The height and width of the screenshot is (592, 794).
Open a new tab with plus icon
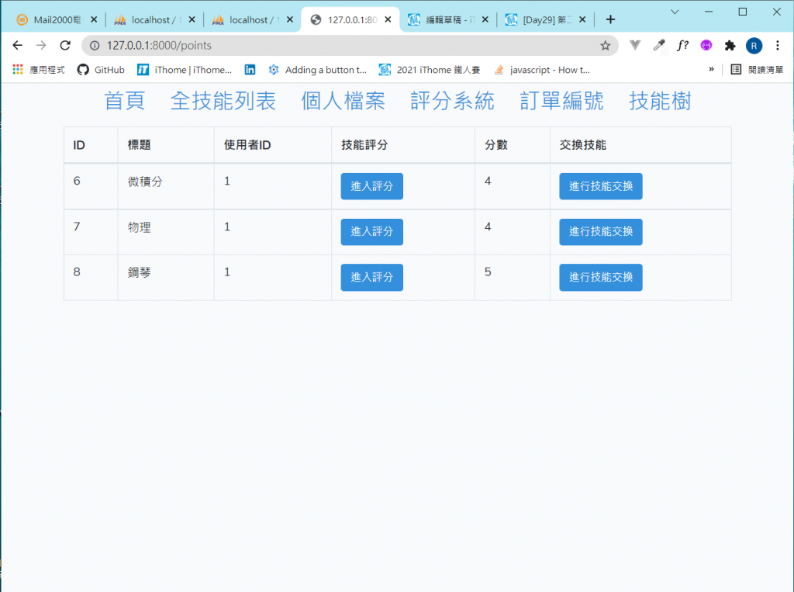pos(611,19)
